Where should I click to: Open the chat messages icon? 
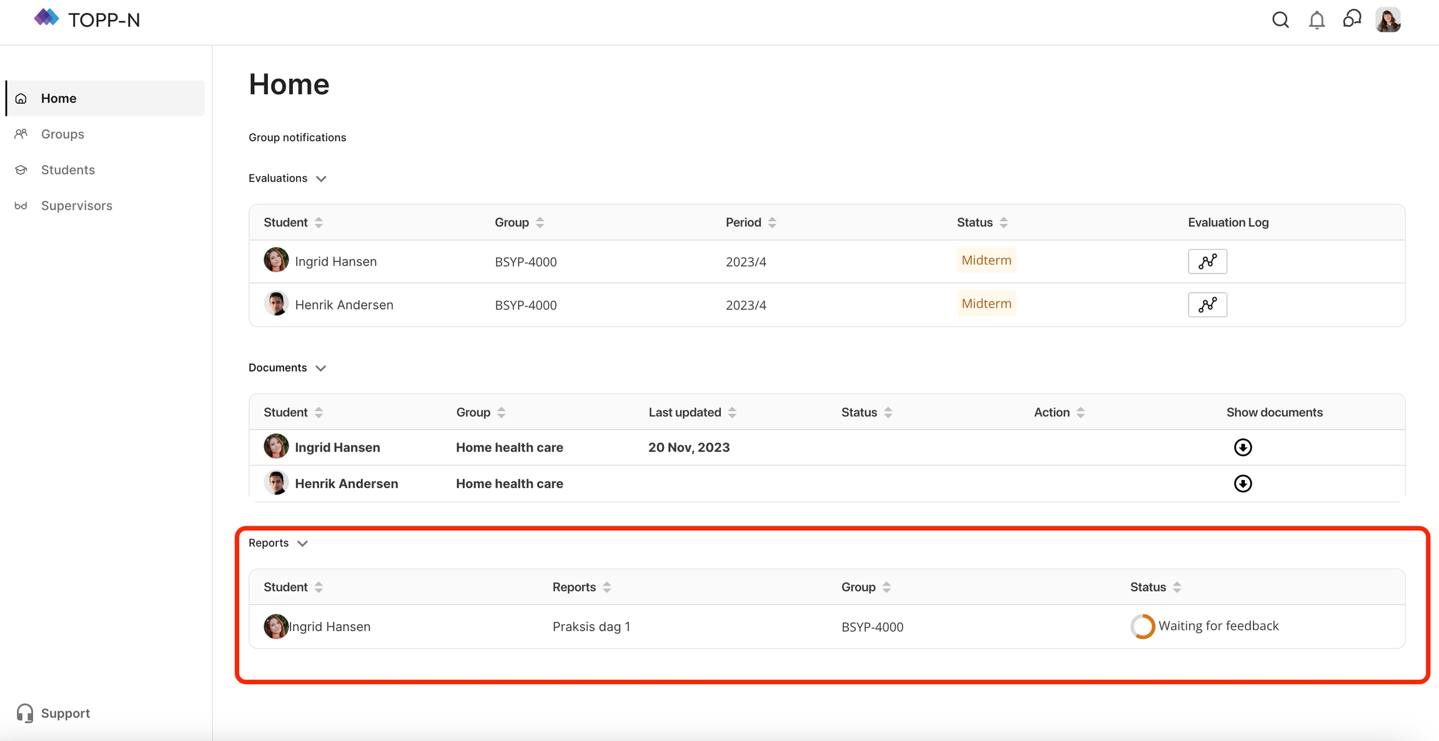[1352, 19]
